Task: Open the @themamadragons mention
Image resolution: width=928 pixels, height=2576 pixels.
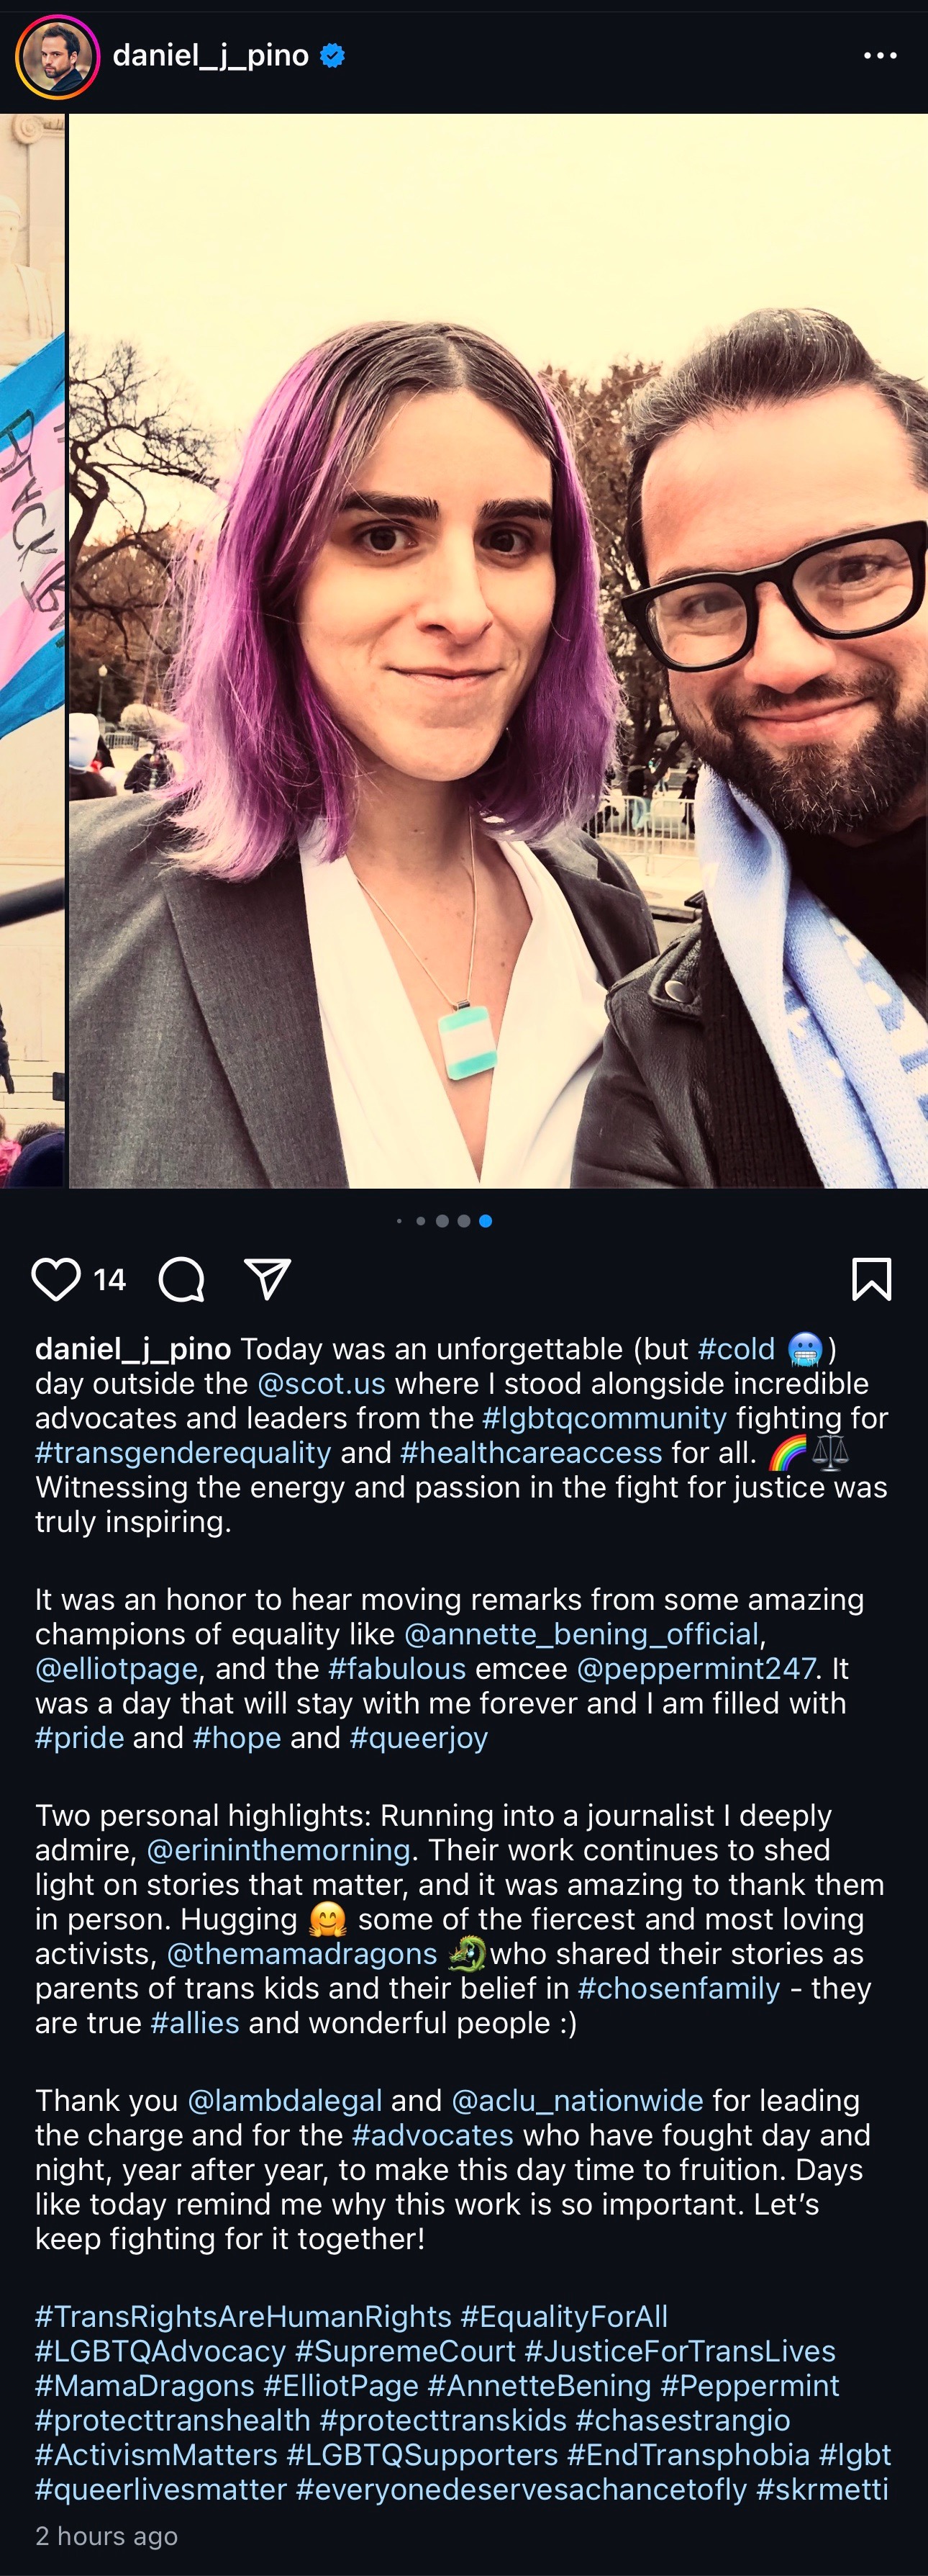Action: coord(301,1954)
